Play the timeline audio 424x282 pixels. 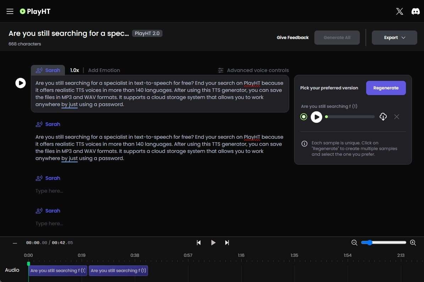[x=213, y=243]
